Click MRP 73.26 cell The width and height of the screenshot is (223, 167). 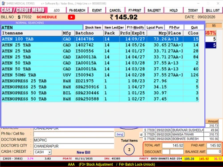pyautogui.click(x=157, y=39)
